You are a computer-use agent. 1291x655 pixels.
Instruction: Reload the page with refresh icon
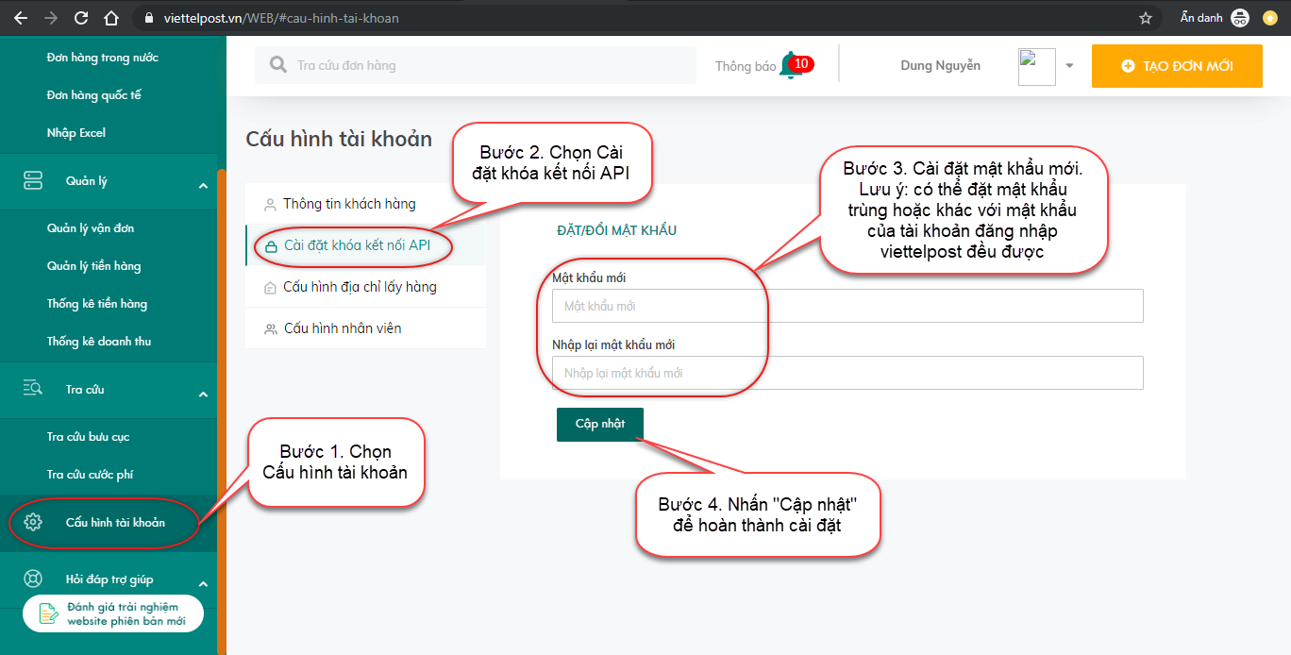(80, 18)
